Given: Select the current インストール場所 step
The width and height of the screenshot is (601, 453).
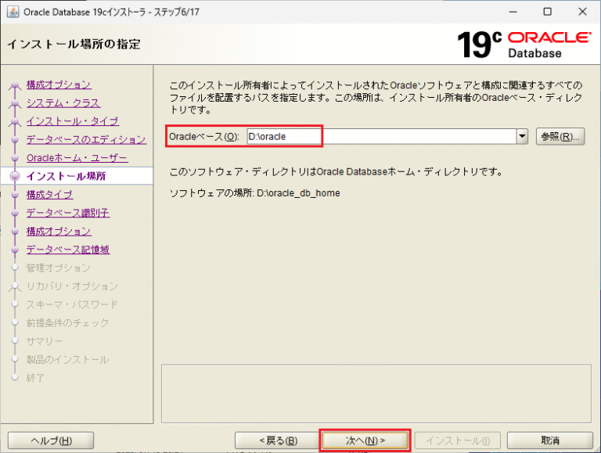Looking at the screenshot, I should (66, 176).
